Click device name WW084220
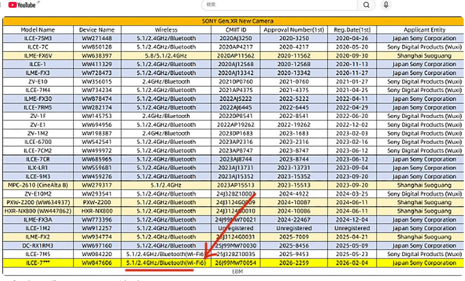 pos(97,254)
